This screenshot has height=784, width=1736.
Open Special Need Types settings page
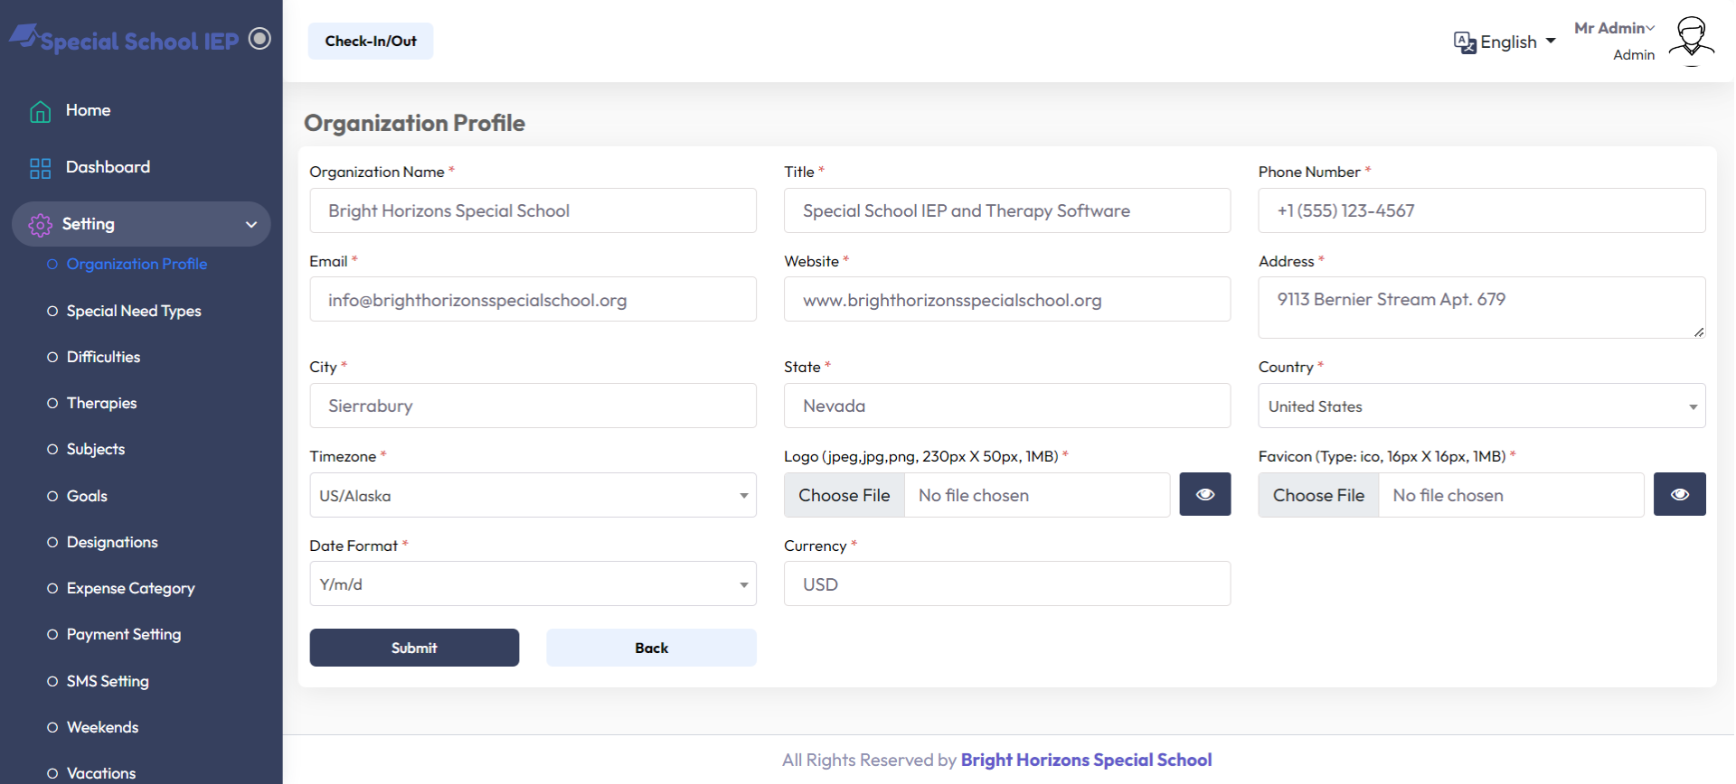tap(134, 311)
